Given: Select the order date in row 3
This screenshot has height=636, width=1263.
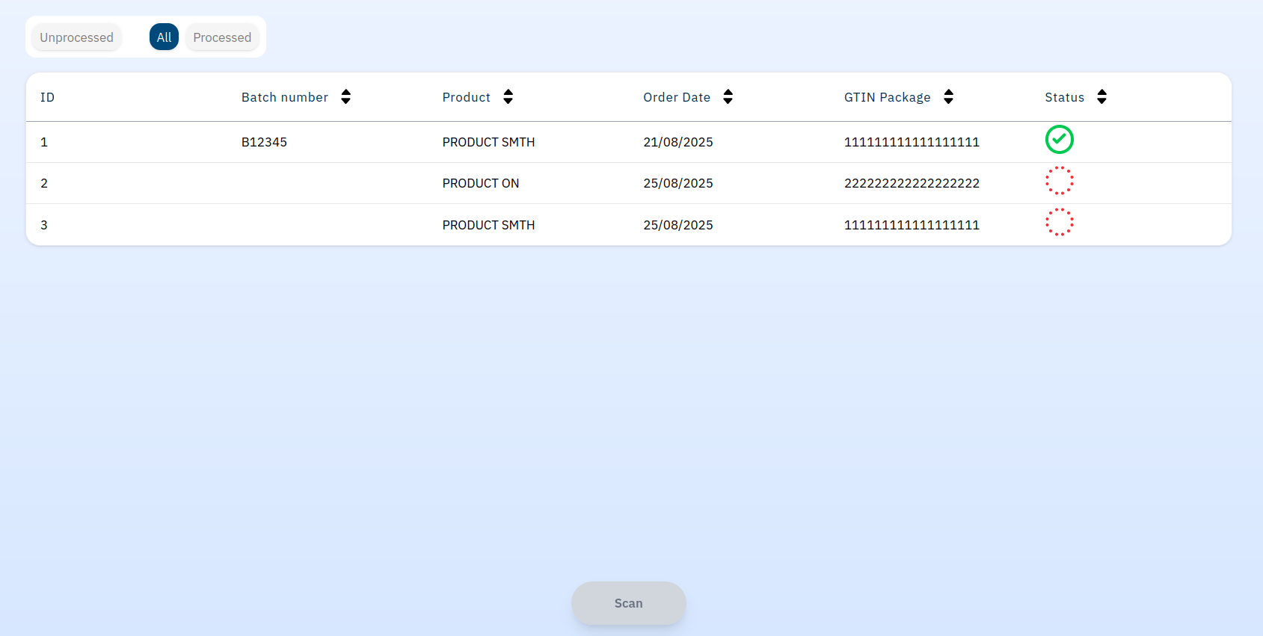Looking at the screenshot, I should click(677, 225).
